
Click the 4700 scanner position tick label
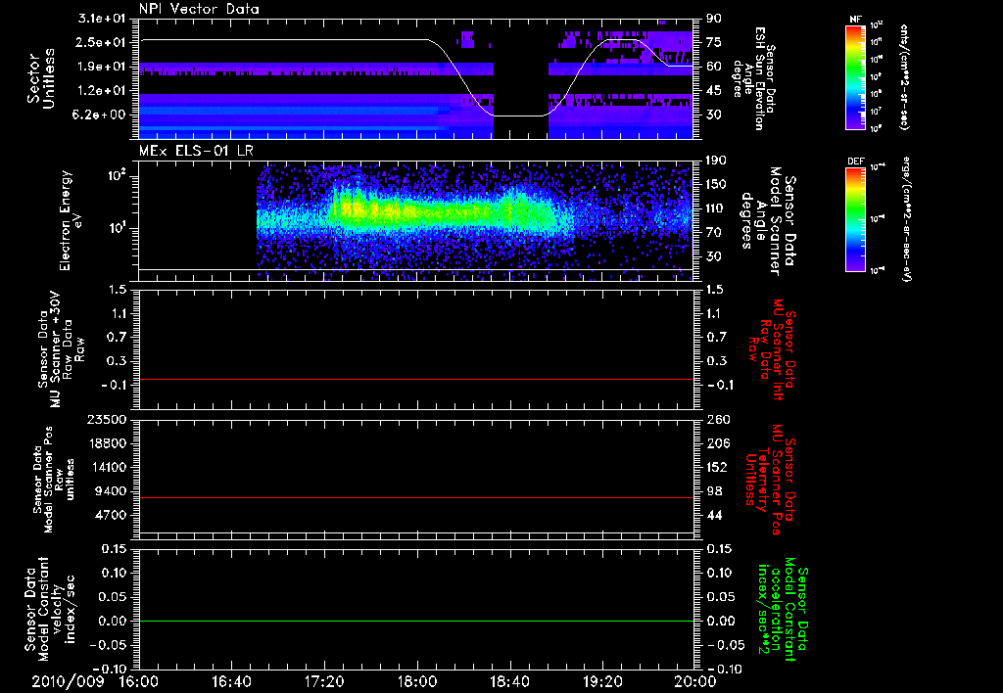coord(111,515)
